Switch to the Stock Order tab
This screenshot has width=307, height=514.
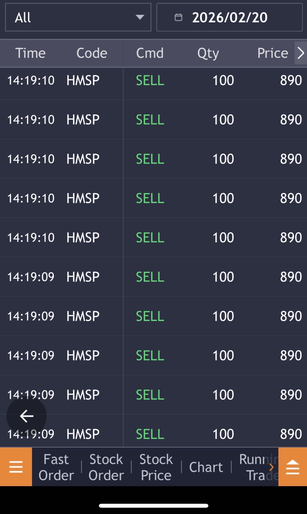point(106,467)
